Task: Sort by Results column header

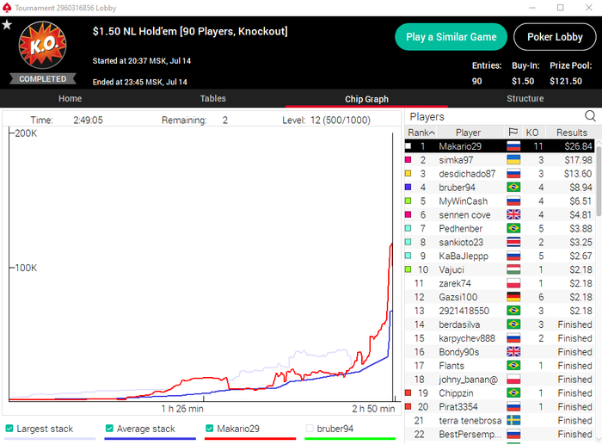Action: [x=572, y=133]
